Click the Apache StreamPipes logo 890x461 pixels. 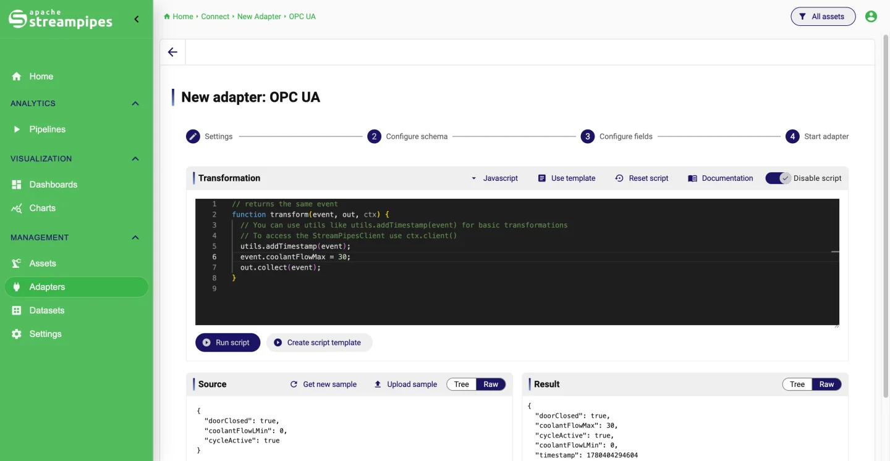click(x=61, y=19)
